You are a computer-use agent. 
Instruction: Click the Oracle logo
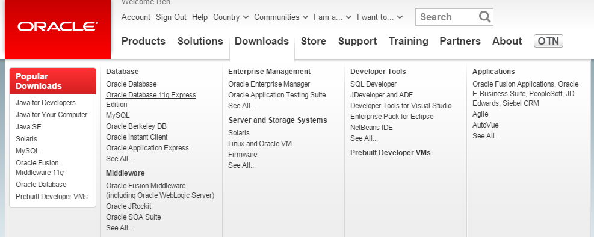[58, 26]
